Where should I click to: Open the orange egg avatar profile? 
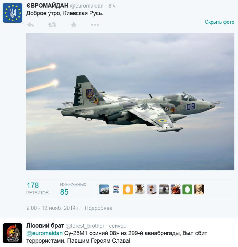point(128,189)
